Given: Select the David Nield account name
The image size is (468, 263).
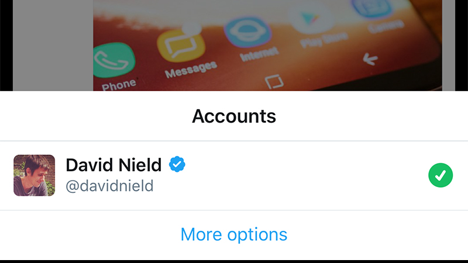Looking at the screenshot, I should pos(113,165).
